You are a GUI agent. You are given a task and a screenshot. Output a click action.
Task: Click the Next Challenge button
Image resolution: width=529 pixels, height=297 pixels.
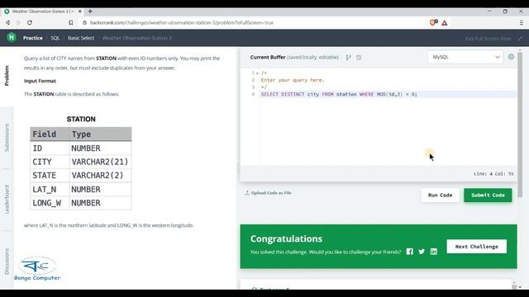click(x=476, y=247)
